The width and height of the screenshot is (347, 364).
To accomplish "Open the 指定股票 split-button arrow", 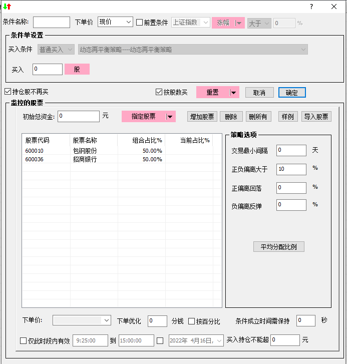I will [x=170, y=117].
